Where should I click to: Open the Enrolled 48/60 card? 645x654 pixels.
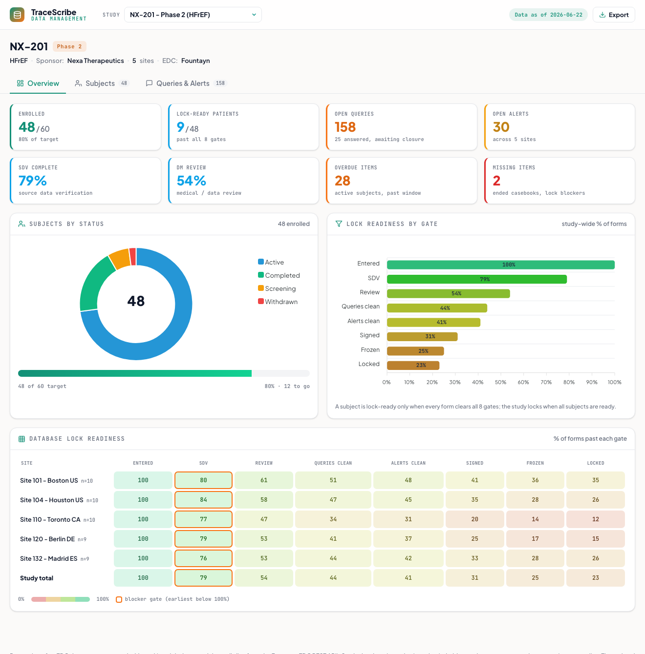[86, 127]
